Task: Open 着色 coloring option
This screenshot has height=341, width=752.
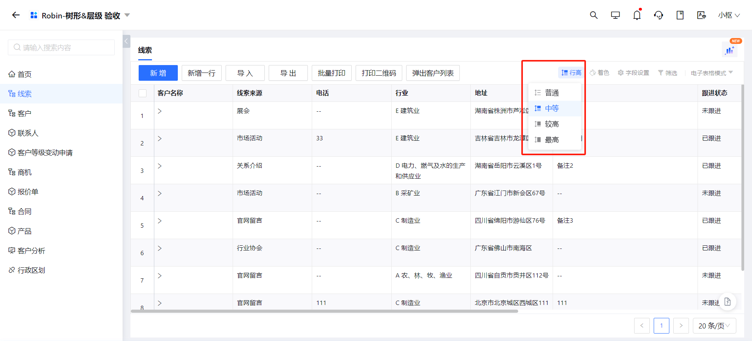Action: [x=599, y=73]
